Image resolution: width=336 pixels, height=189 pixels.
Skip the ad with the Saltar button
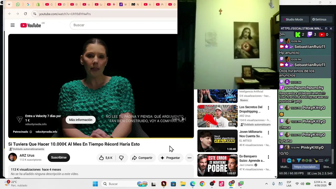[x=179, y=119]
